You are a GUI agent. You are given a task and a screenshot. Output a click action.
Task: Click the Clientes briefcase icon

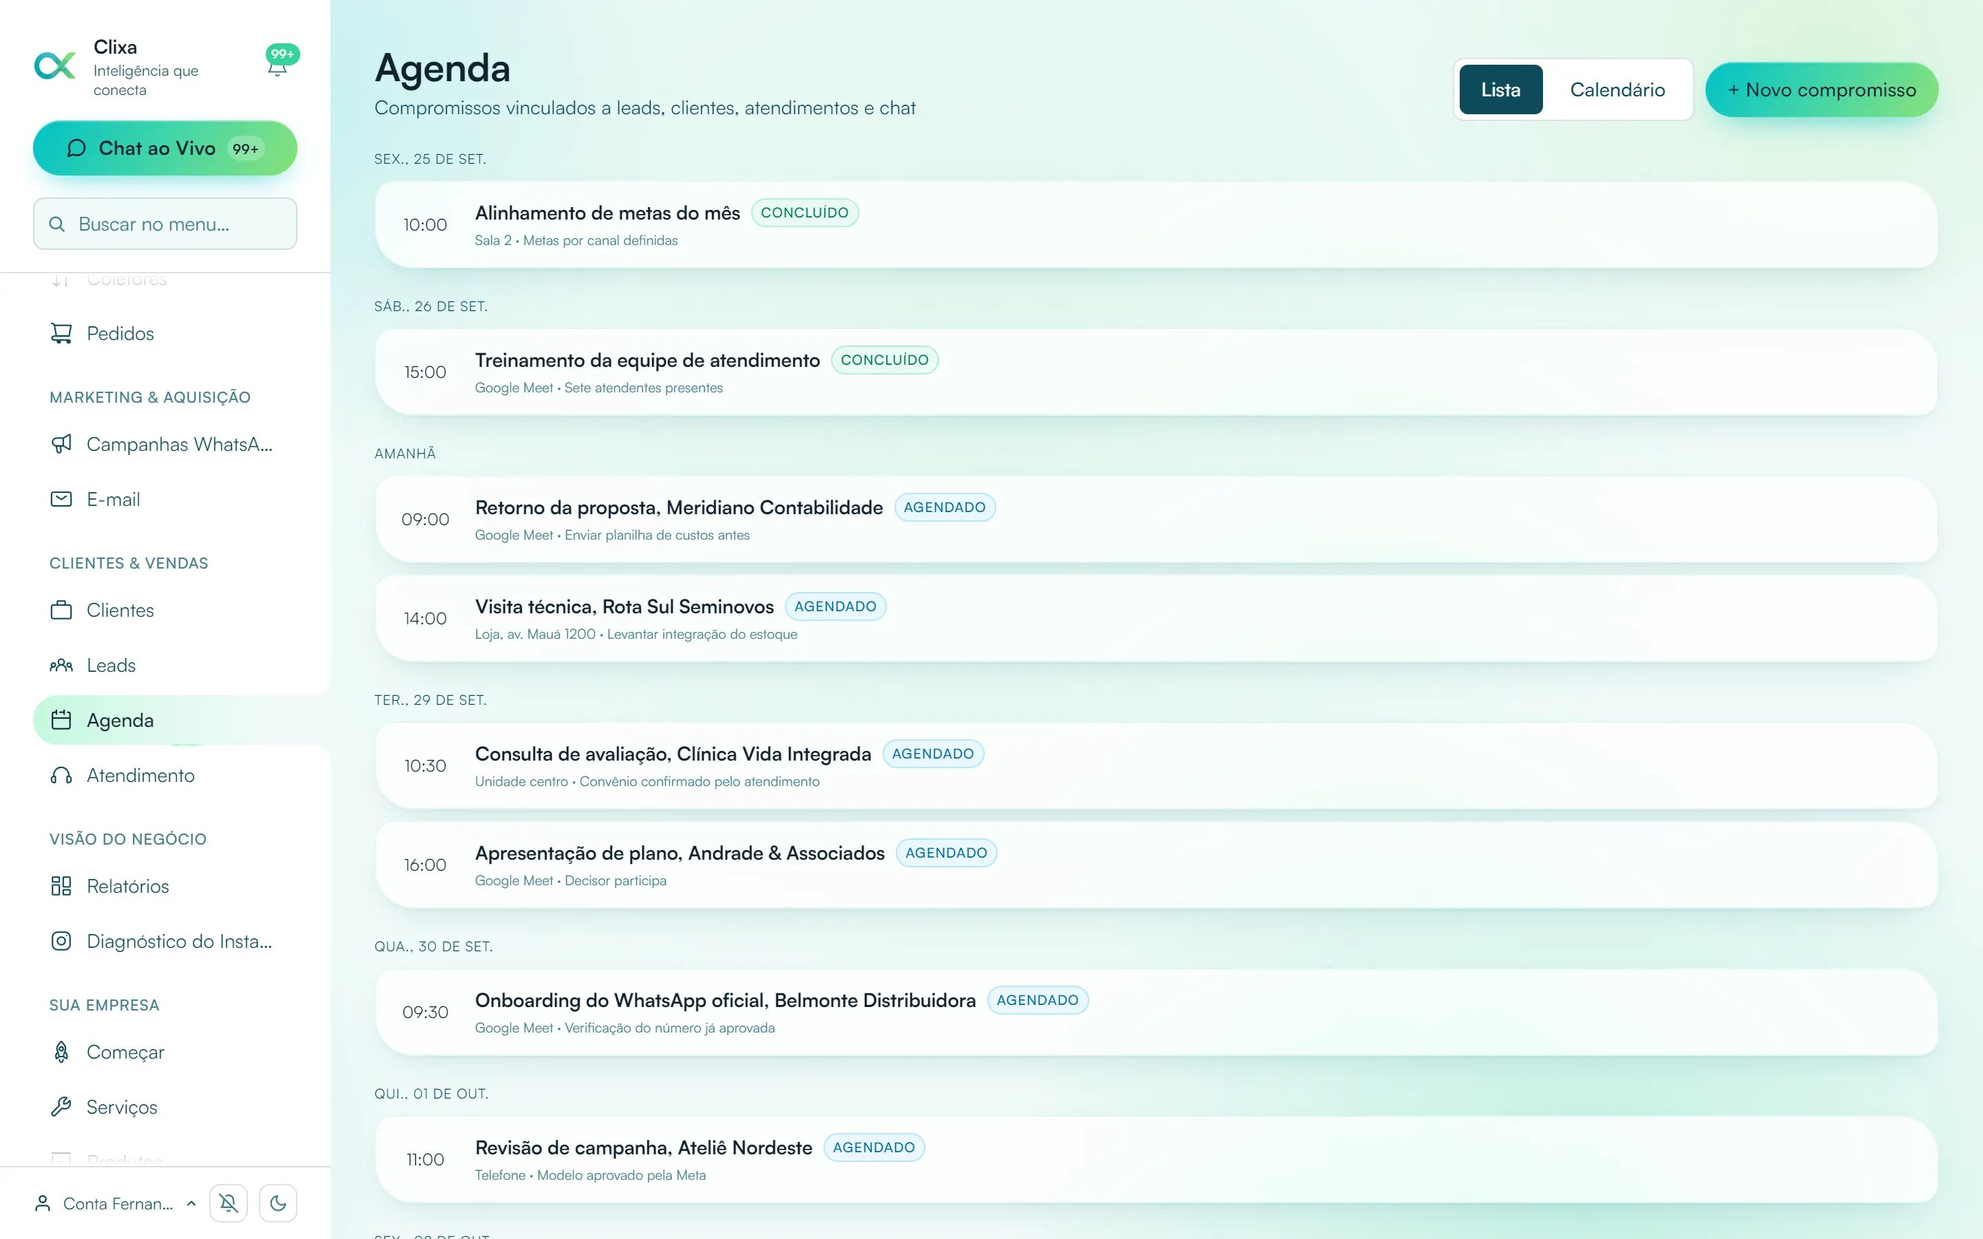(x=61, y=611)
